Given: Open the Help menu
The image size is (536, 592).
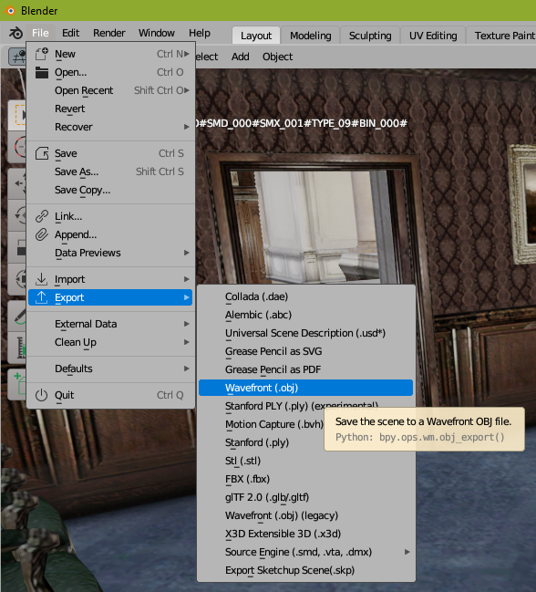Looking at the screenshot, I should pyautogui.click(x=200, y=33).
